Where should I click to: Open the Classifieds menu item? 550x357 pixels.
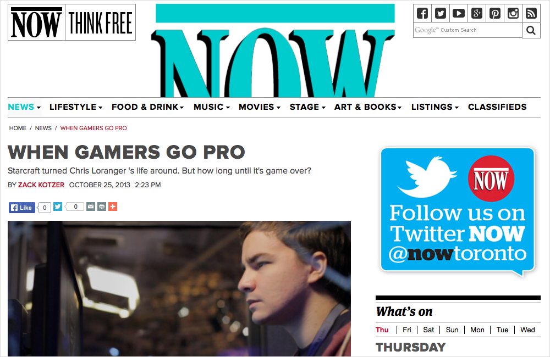(x=497, y=107)
